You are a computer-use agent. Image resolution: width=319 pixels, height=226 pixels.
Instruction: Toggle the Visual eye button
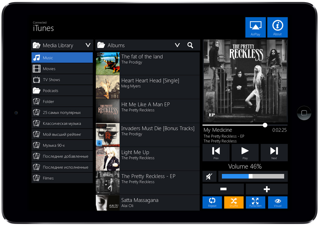[278, 202]
